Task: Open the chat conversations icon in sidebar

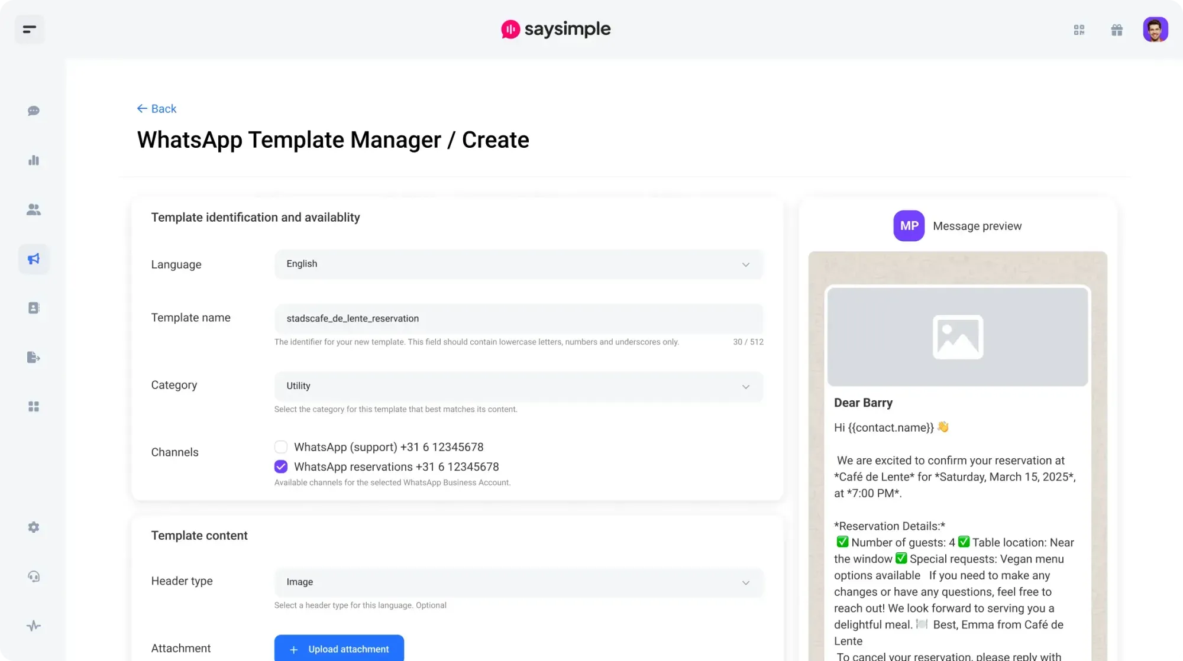Action: point(34,111)
